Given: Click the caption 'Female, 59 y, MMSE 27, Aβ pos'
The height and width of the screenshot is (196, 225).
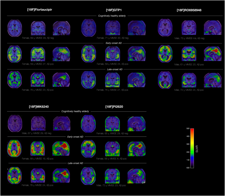Looking at the screenshot, I should [x=38, y=64].
